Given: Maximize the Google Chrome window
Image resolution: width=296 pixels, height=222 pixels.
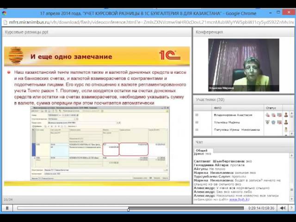Looking at the screenshot, I should pyautogui.click(x=278, y=12).
